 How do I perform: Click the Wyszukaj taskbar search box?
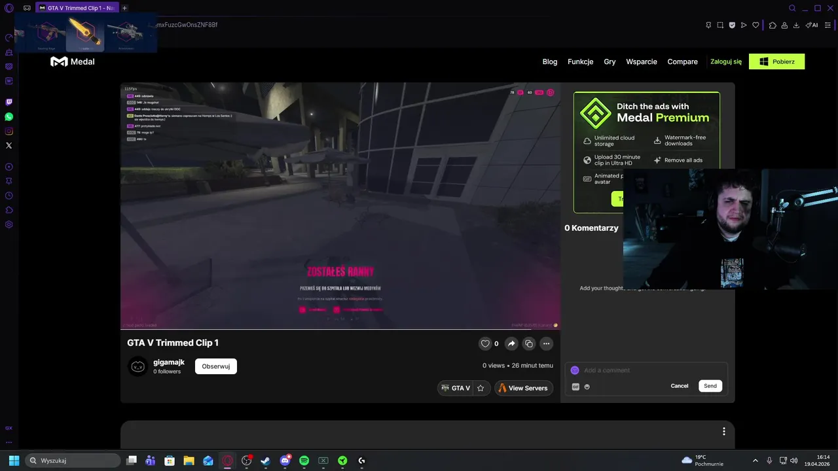73,461
